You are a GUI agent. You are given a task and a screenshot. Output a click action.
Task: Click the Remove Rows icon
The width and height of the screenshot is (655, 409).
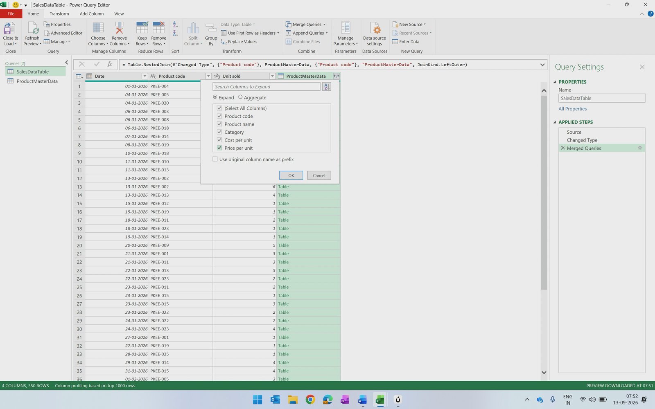click(x=158, y=28)
